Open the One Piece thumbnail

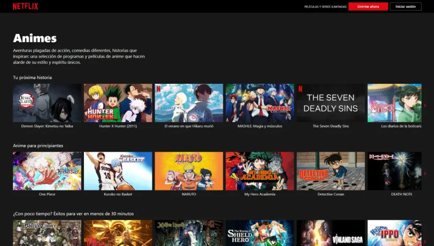point(47,171)
